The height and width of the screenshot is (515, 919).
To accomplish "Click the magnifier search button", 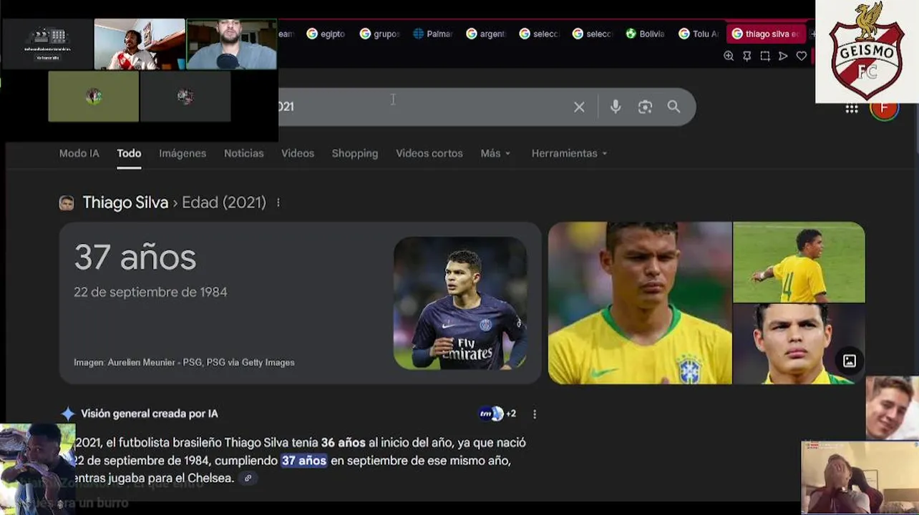I will 674,107.
